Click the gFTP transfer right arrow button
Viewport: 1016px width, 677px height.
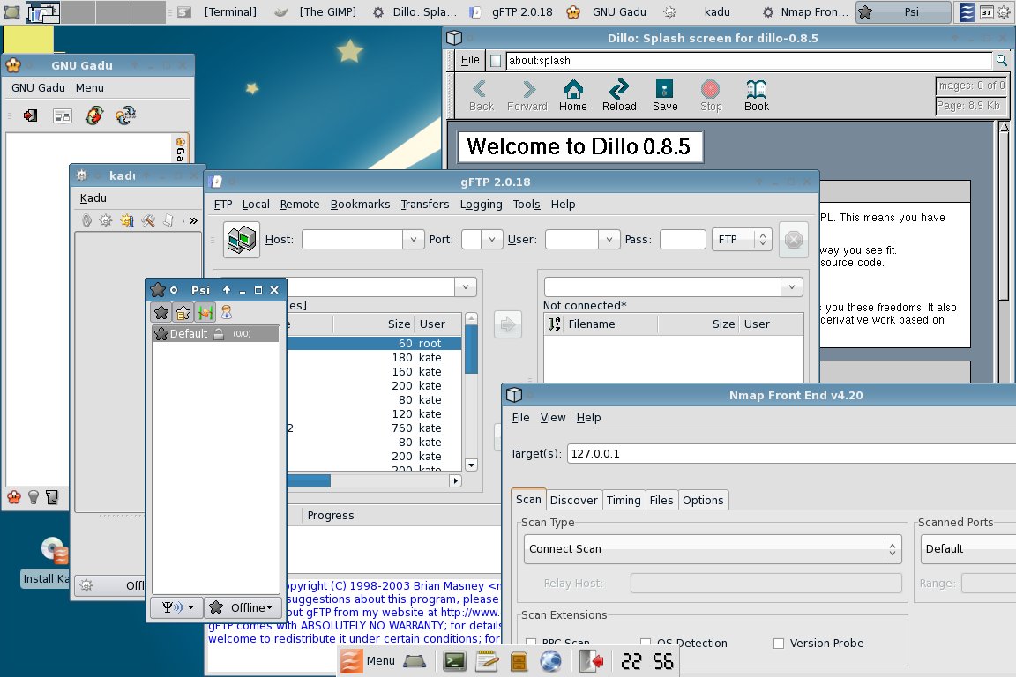pyautogui.click(x=508, y=324)
